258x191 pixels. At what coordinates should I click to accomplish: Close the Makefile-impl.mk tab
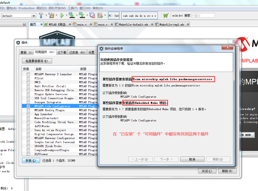[188, 24]
